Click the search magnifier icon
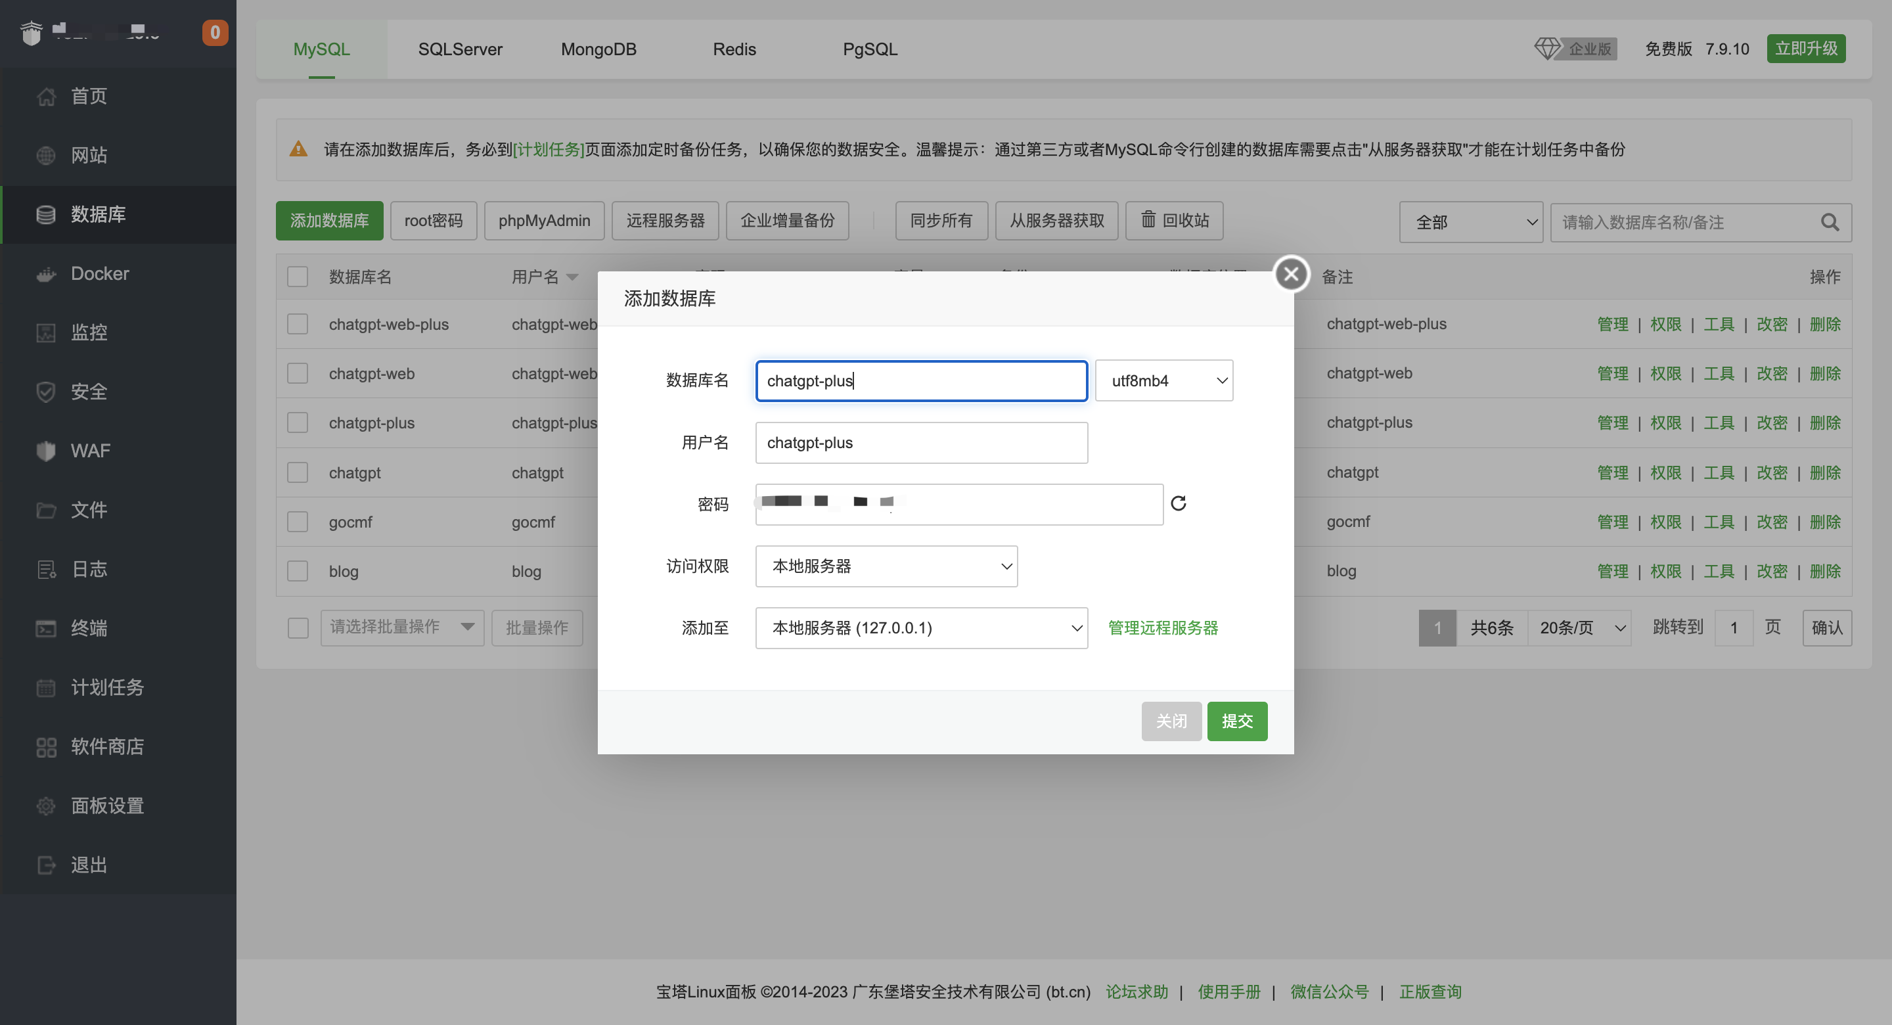Image resolution: width=1892 pixels, height=1025 pixels. coord(1830,222)
